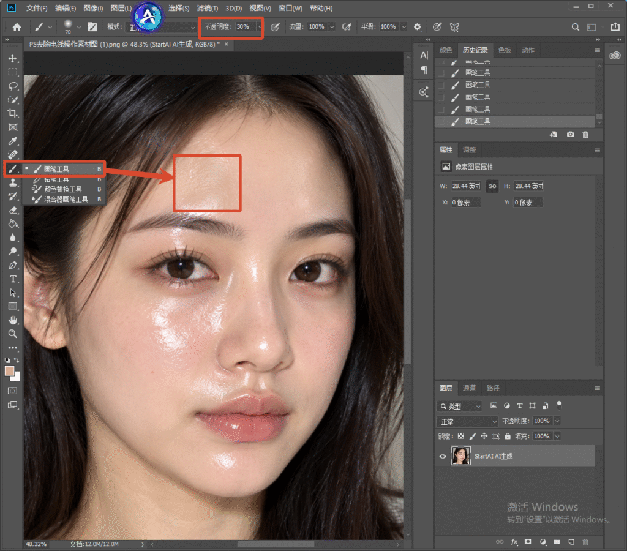Image resolution: width=627 pixels, height=551 pixels.
Task: Select the Eraser tool
Action: click(13, 211)
